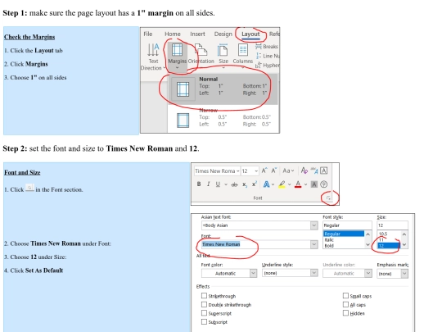Expand the Underline style arrow in ribbon

pos(226,184)
